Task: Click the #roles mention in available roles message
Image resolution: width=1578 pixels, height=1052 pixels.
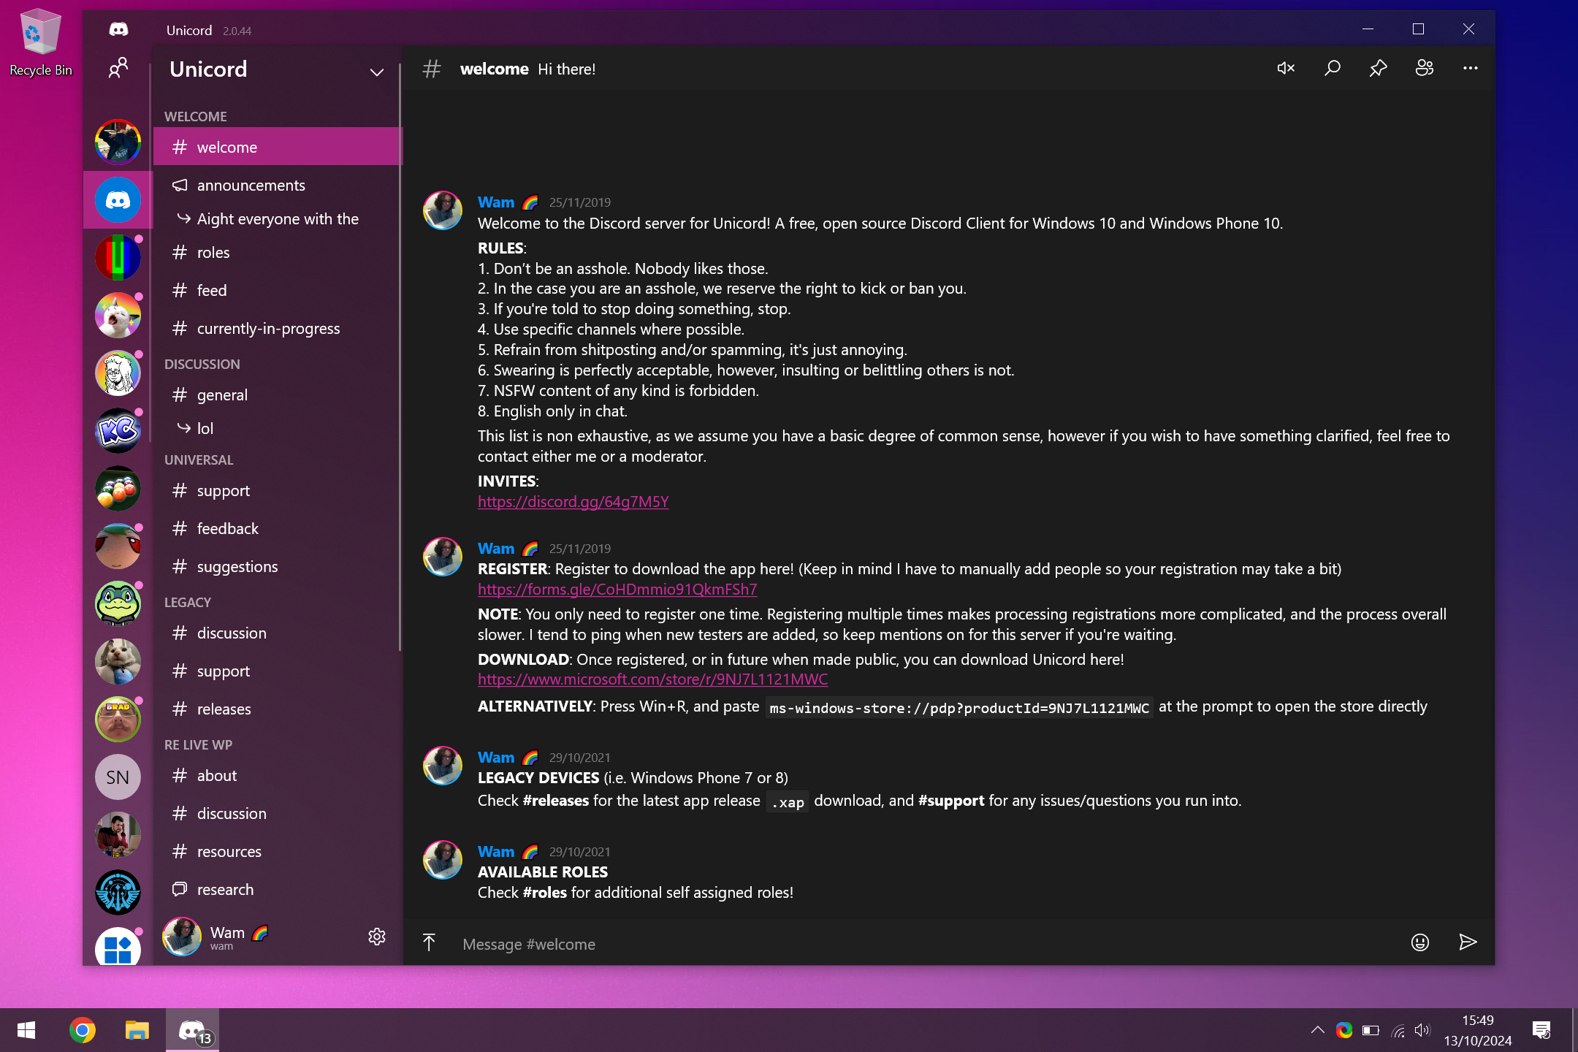Action: tap(545, 892)
